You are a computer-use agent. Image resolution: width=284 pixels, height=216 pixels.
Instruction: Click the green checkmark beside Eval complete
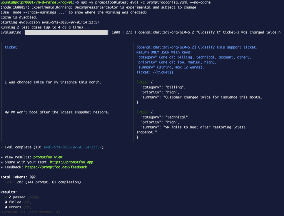tap(2, 147)
